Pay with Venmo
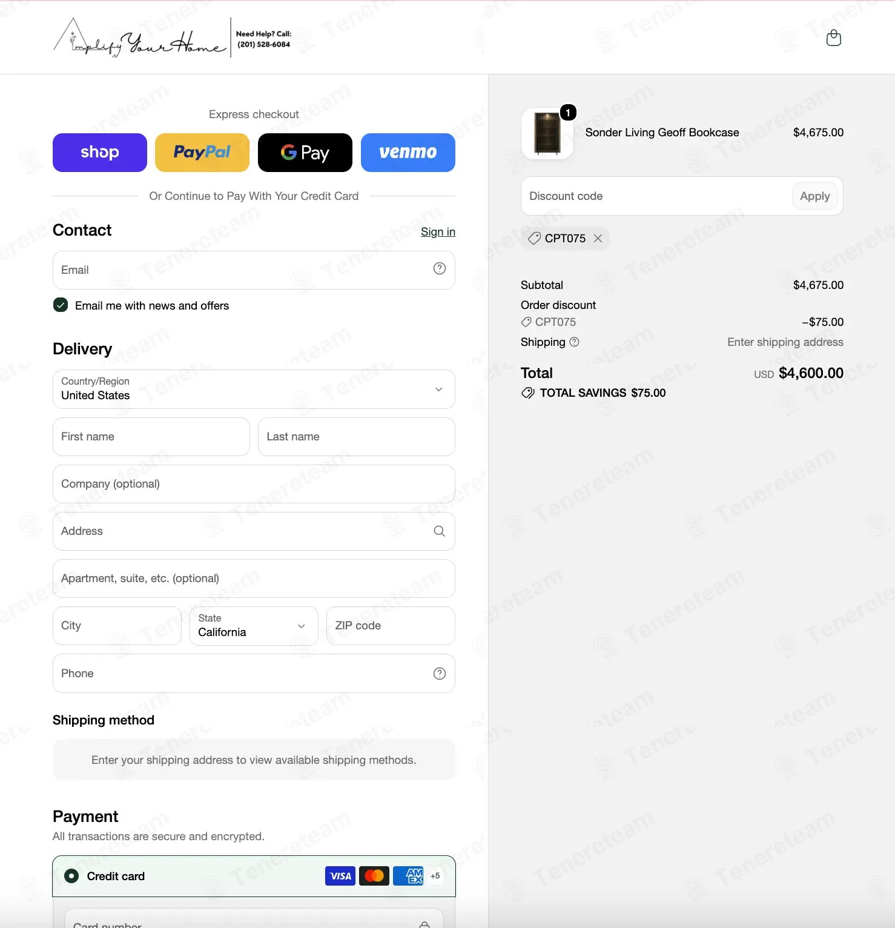The height and width of the screenshot is (928, 895). [x=408, y=153]
